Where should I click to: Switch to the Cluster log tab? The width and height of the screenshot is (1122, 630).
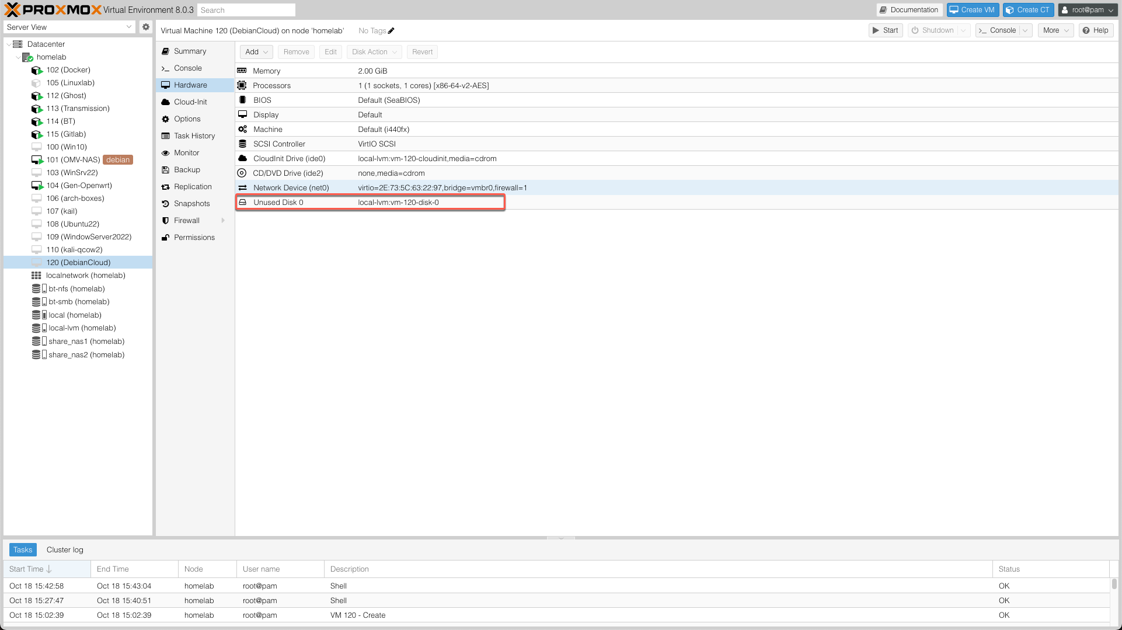point(65,550)
